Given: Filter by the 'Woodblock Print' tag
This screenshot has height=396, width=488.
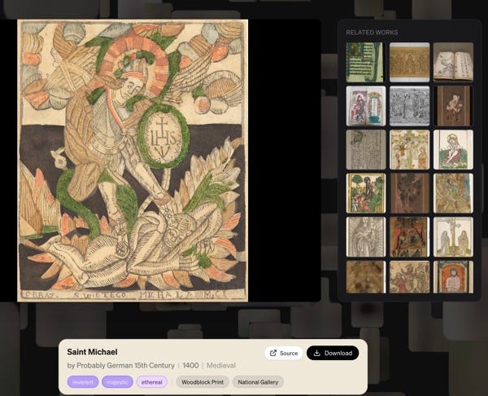Looking at the screenshot, I should tap(203, 382).
